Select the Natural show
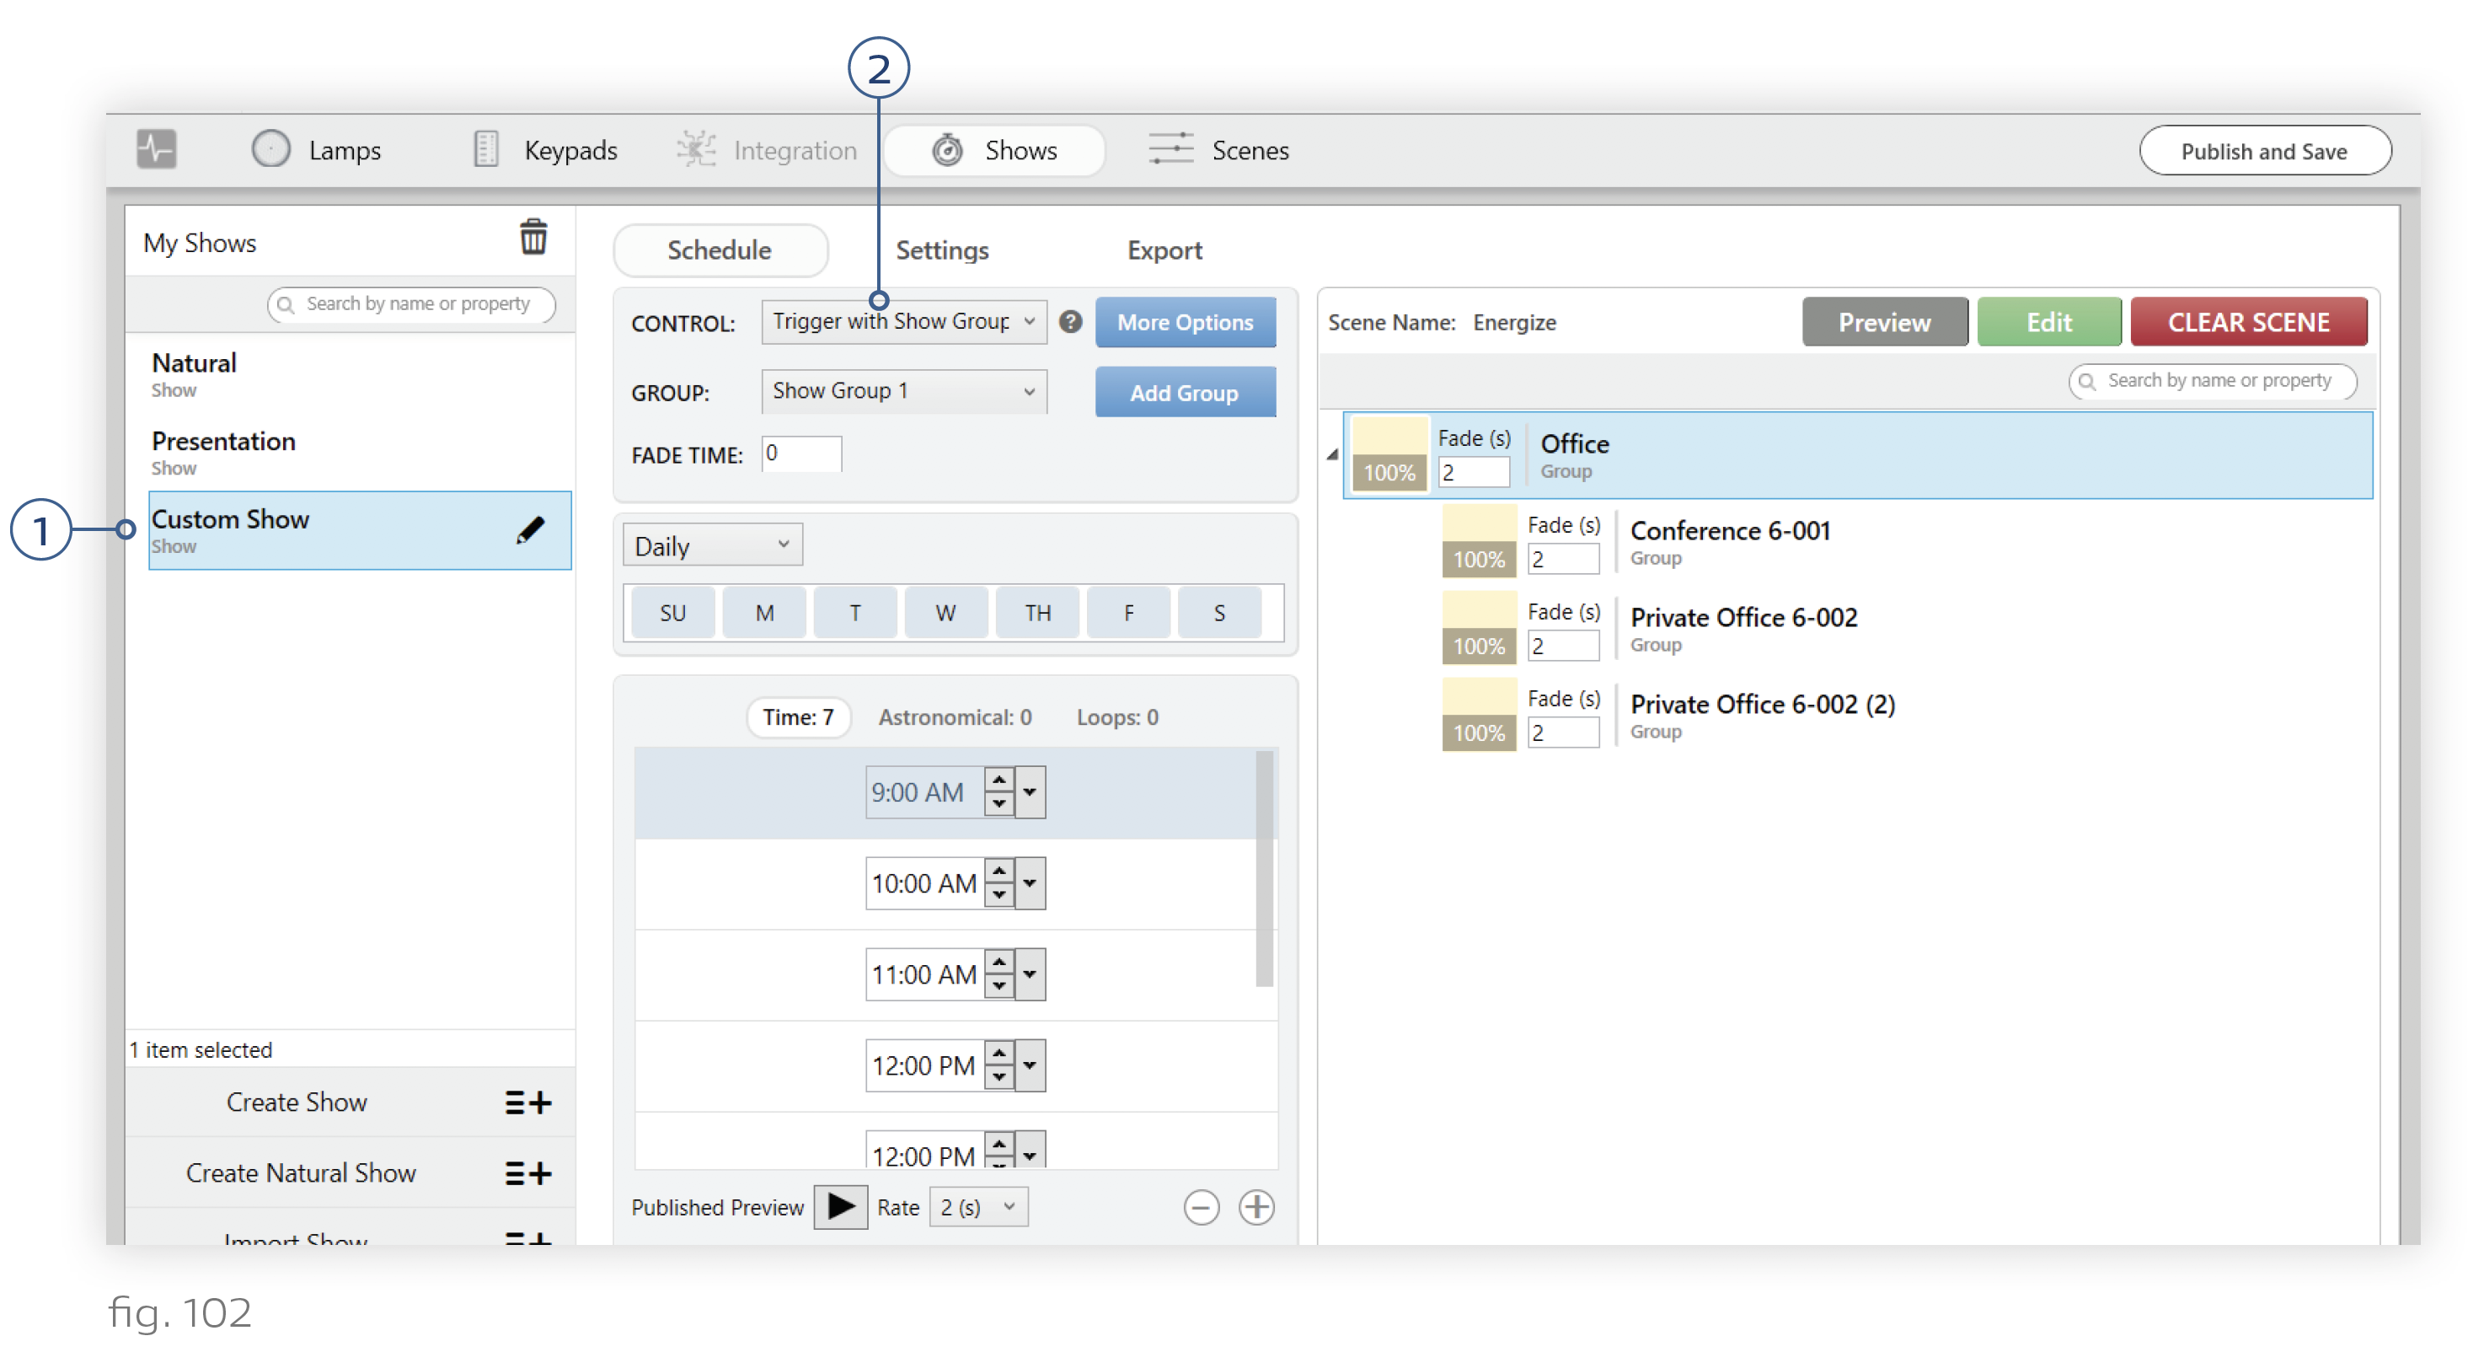Image resolution: width=2484 pixels, height=1352 pixels. 360,374
